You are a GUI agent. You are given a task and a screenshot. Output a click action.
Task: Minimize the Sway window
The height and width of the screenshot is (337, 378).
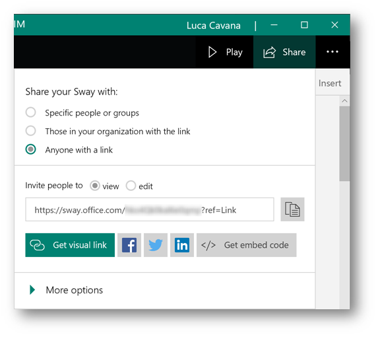pyautogui.click(x=274, y=25)
